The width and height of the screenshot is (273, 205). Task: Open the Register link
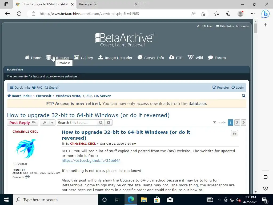coord(221,88)
